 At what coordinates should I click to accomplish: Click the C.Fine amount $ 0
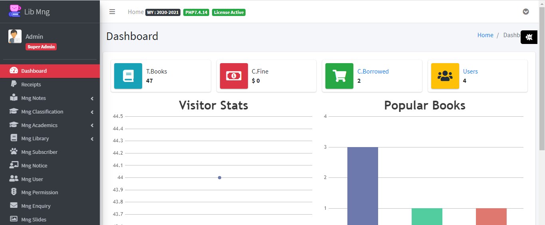pyautogui.click(x=256, y=81)
